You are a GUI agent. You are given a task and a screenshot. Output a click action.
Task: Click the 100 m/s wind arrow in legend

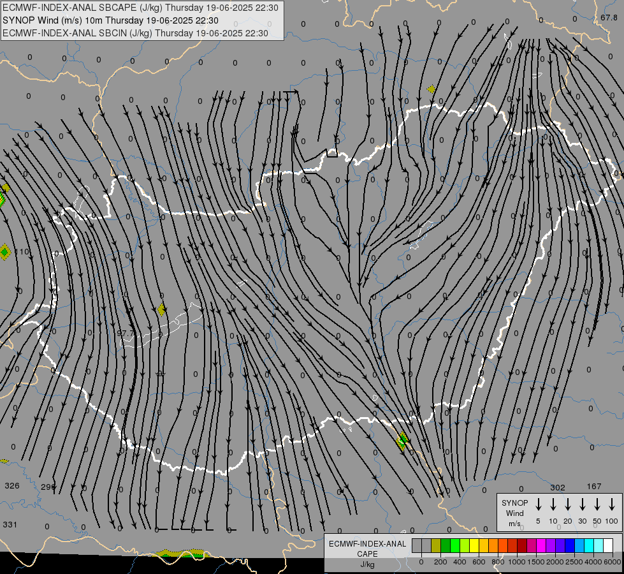click(612, 504)
